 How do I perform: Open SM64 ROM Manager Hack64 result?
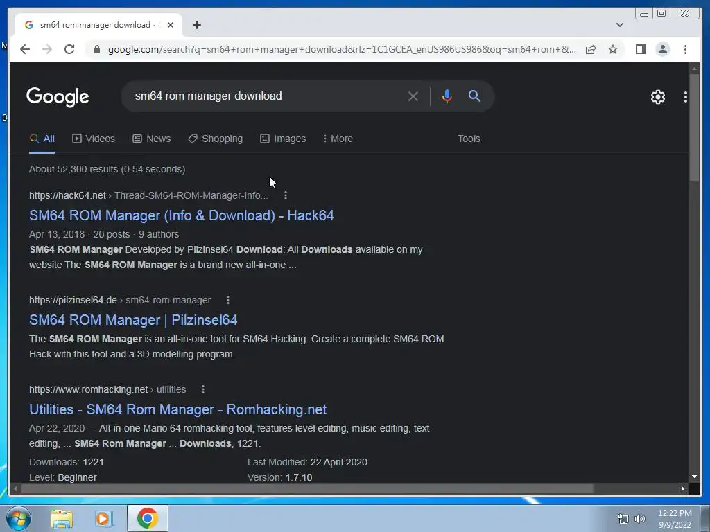(182, 215)
